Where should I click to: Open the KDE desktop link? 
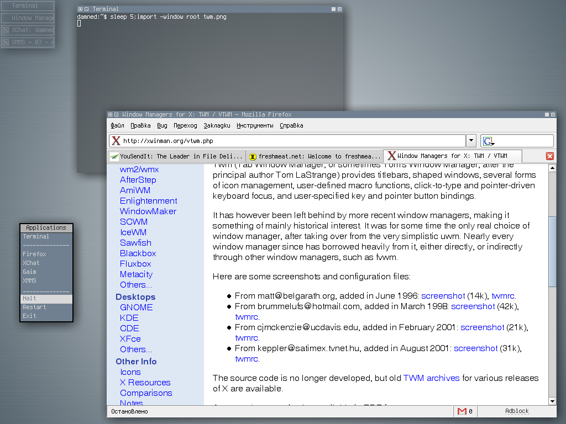click(129, 318)
